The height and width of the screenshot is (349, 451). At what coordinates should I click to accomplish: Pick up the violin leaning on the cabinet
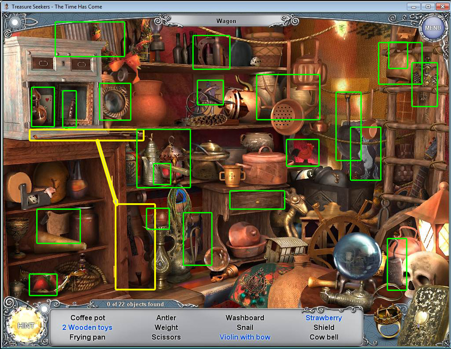(x=136, y=250)
